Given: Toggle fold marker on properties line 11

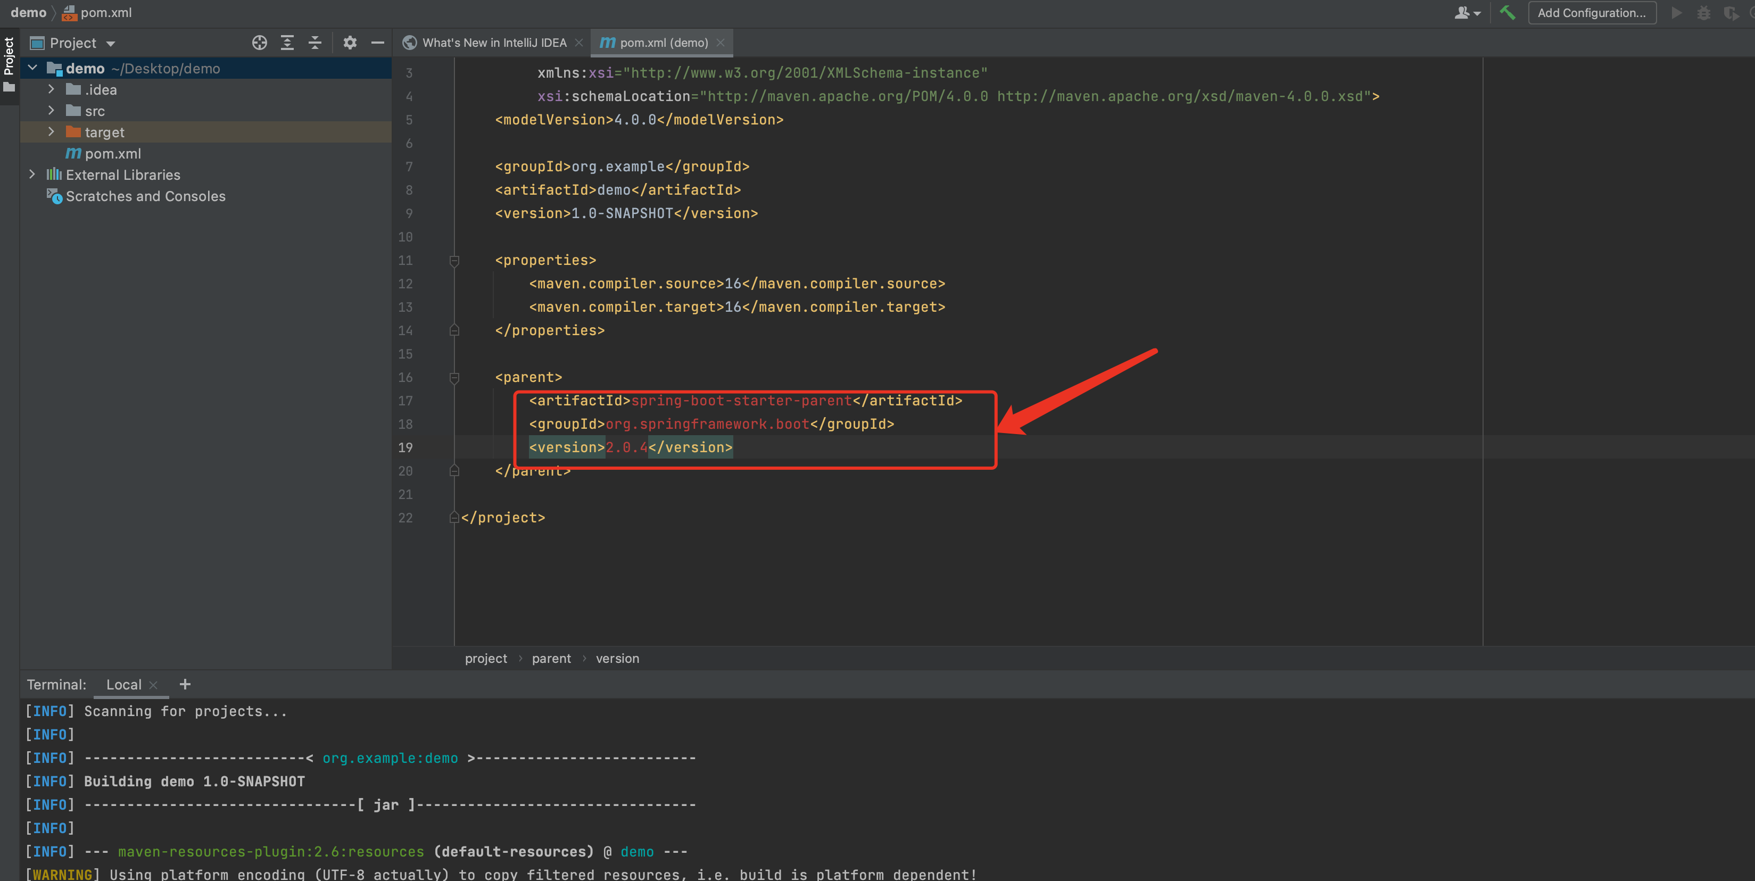Looking at the screenshot, I should point(454,260).
